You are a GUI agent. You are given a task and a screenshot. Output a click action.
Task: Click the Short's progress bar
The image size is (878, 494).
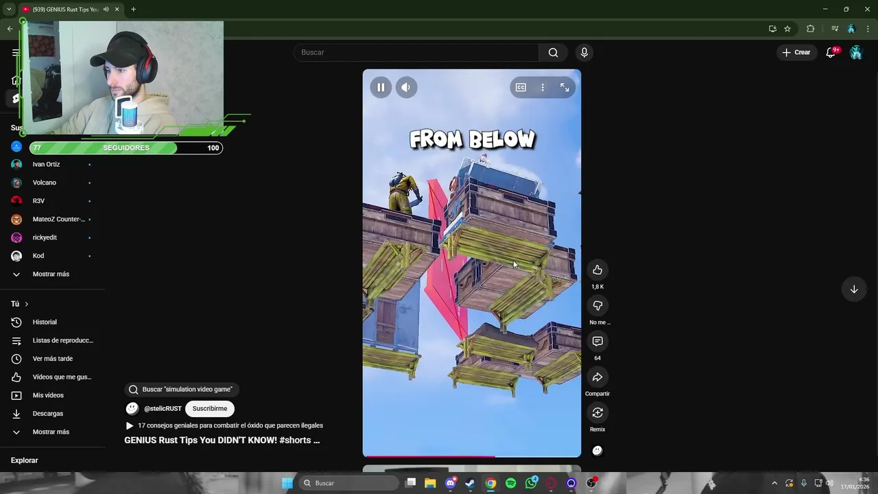point(472,456)
